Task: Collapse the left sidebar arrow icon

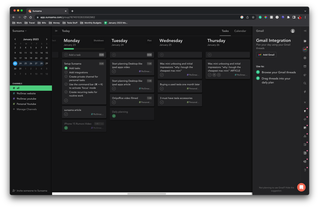Action: pyautogui.click(x=57, y=31)
